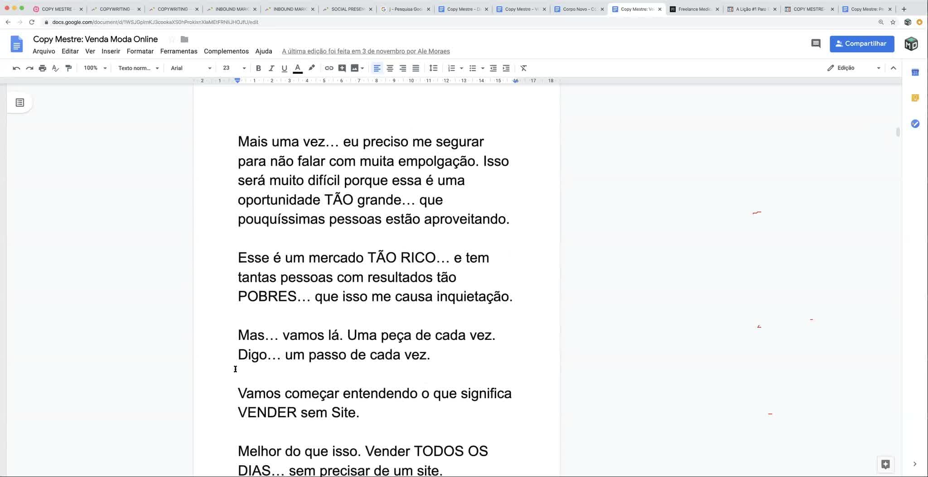Insert a link using the toolbar icon
Viewport: 928px width, 477px height.
pyautogui.click(x=329, y=68)
